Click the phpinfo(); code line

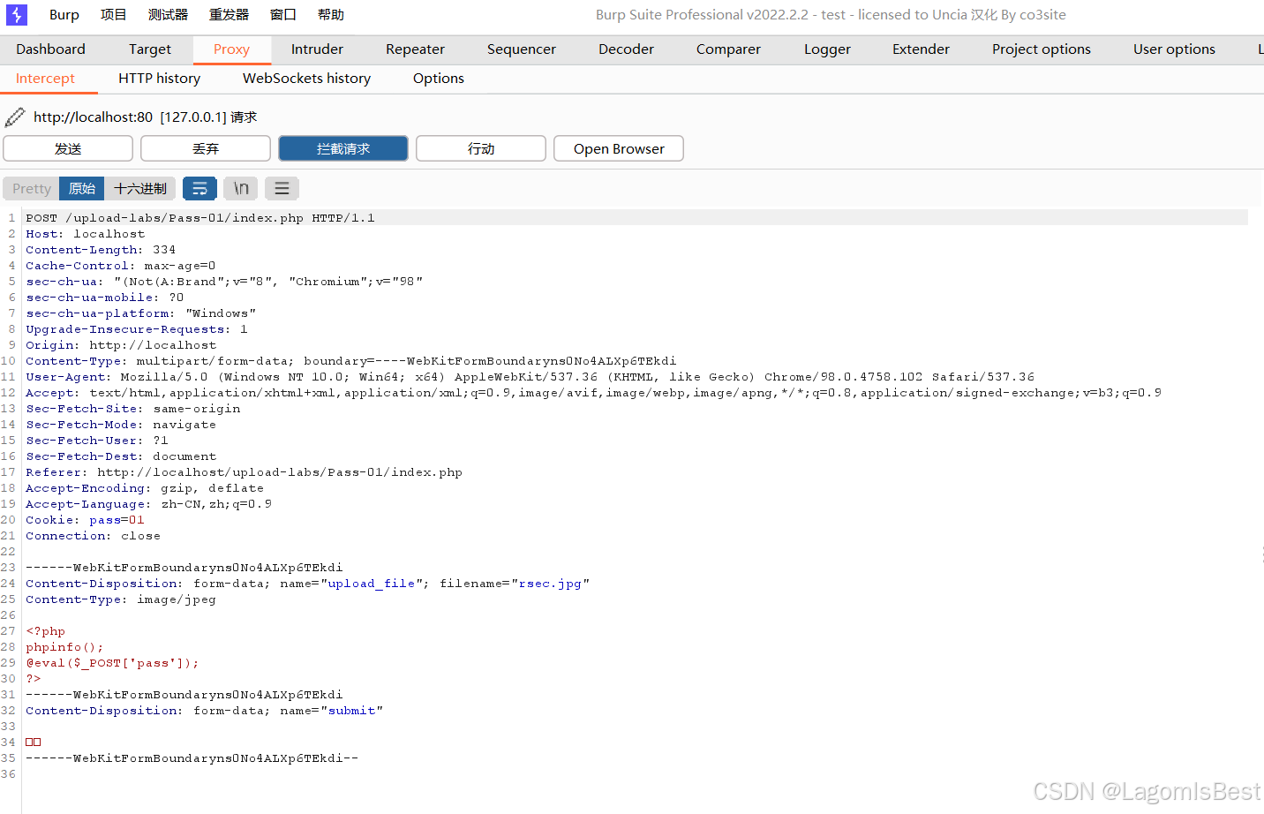(64, 647)
